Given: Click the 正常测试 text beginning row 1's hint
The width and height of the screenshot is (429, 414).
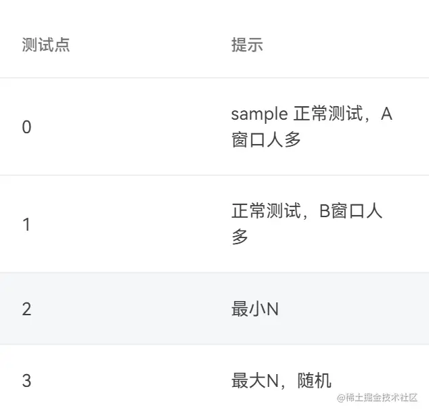Looking at the screenshot, I should click(x=265, y=212).
